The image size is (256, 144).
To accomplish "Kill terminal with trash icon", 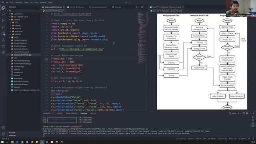I will [x=247, y=113].
